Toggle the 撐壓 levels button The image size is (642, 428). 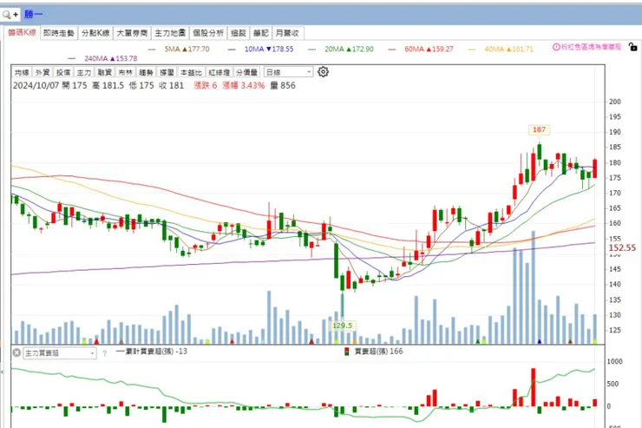click(167, 73)
